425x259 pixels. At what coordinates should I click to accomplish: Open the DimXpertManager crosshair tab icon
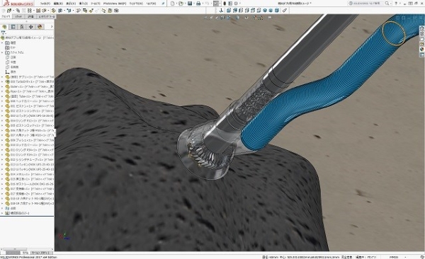30,27
